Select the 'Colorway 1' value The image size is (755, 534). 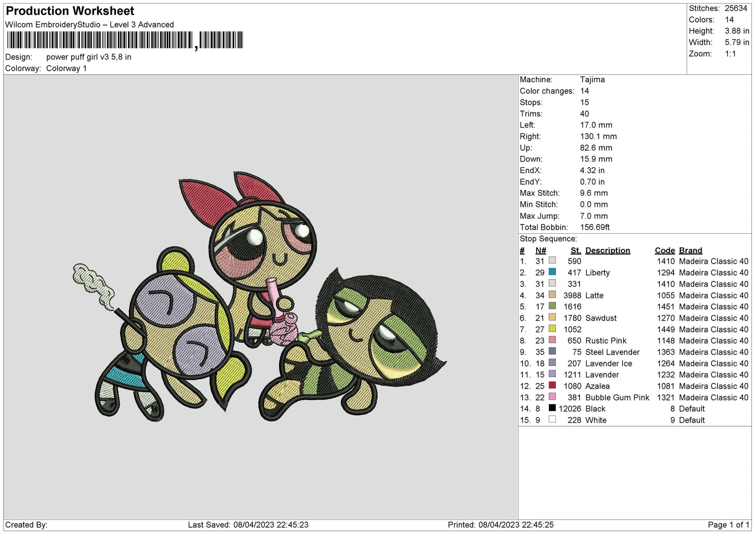tap(66, 69)
